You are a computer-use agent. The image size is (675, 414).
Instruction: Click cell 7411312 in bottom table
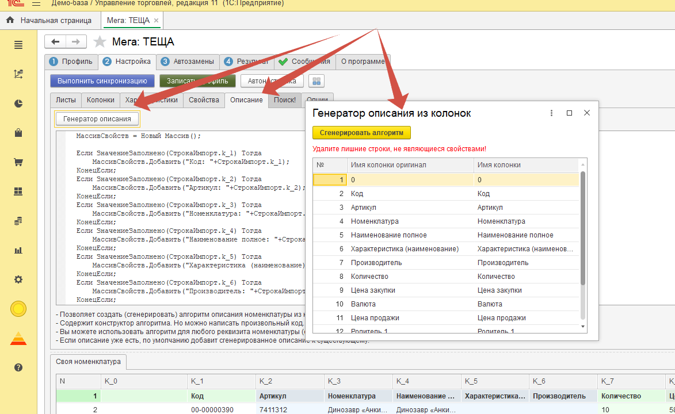pos(289,410)
